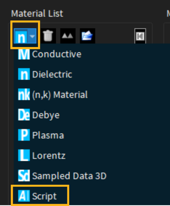Screen dimensions: 170x206
Task: Select the (n,k) Material entry
Action: (53, 94)
